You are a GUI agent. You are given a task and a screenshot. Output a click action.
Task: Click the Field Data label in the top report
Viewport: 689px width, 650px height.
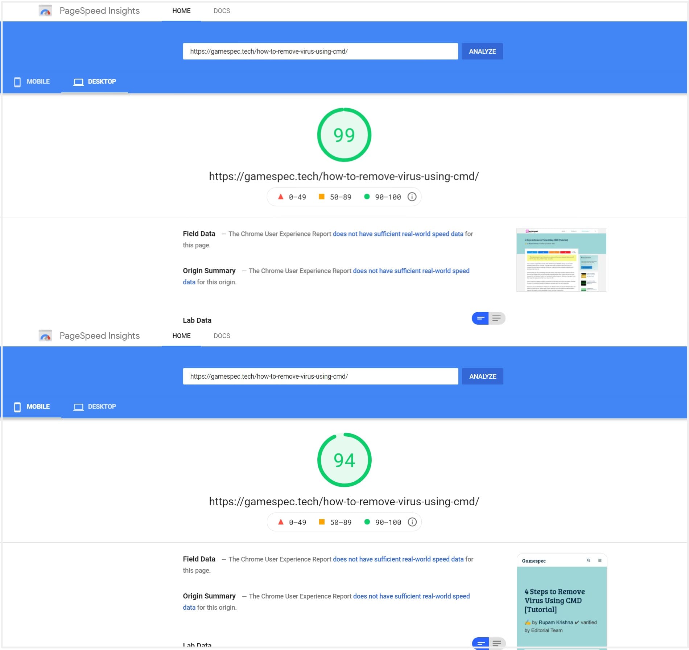pos(199,234)
